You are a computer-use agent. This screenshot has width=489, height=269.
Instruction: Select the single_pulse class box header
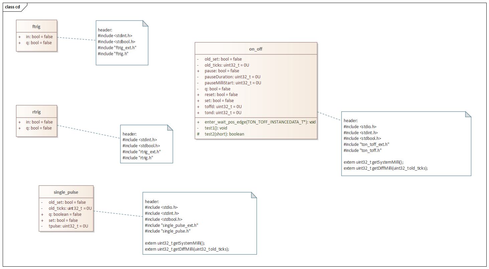click(x=66, y=192)
